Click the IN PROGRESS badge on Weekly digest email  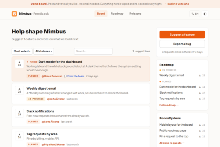point(36,99)
